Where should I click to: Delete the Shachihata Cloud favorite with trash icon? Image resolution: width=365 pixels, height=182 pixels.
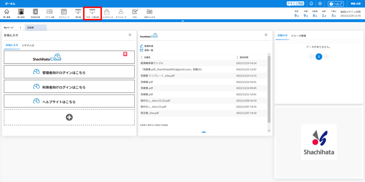125,54
